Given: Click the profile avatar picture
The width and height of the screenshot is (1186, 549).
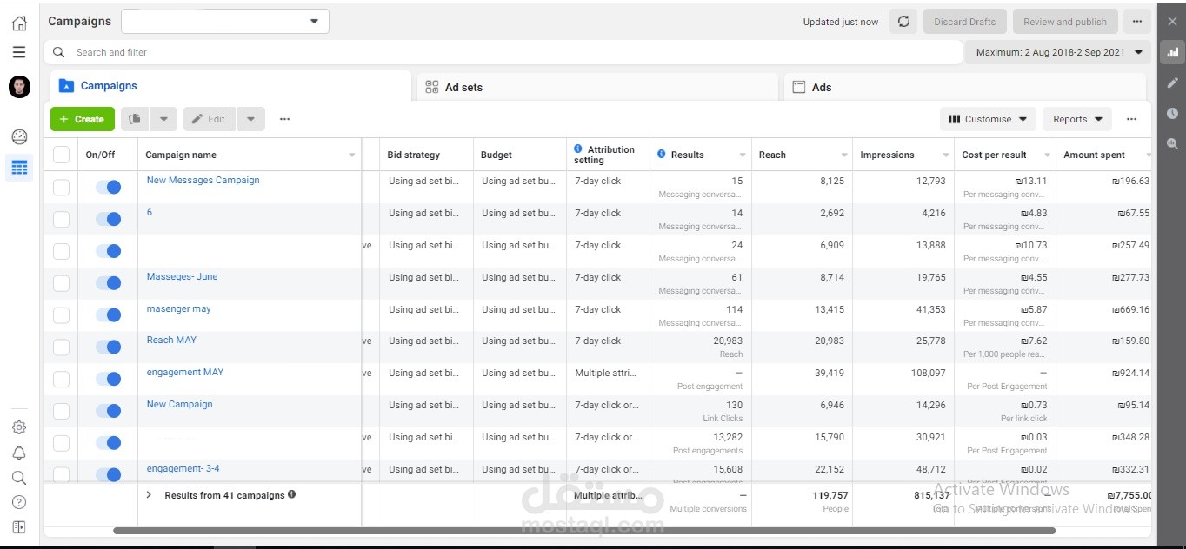Looking at the screenshot, I should pos(19,86).
